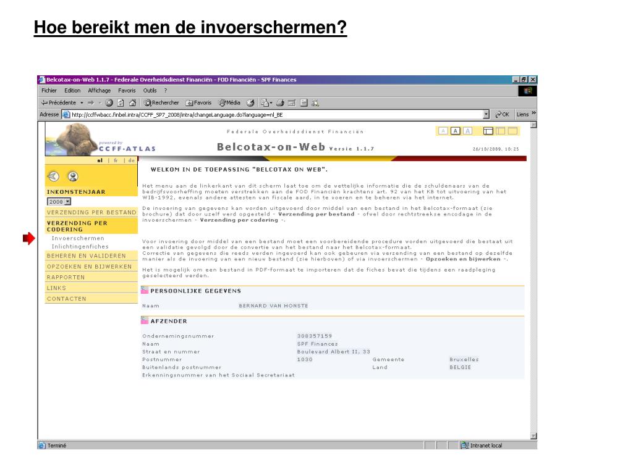Click the Edit page toolbar icon
Screen dimensions: 633x474
(292, 103)
